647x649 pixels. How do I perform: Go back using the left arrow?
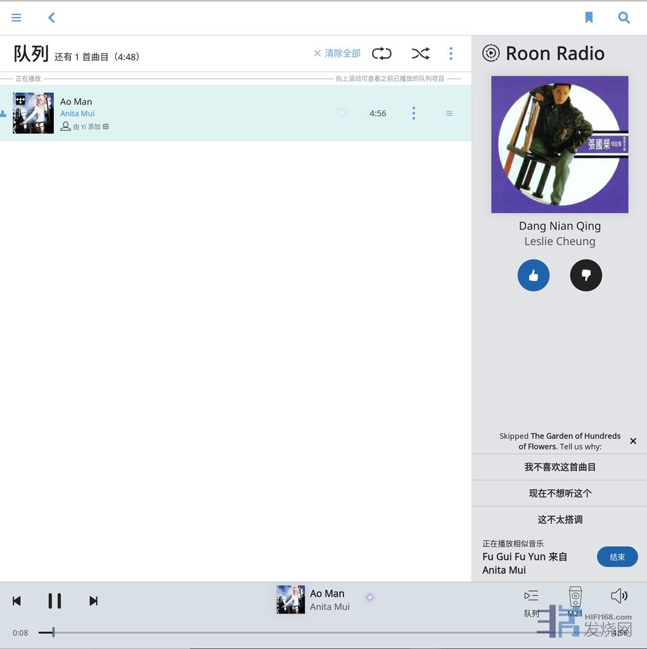(x=52, y=18)
